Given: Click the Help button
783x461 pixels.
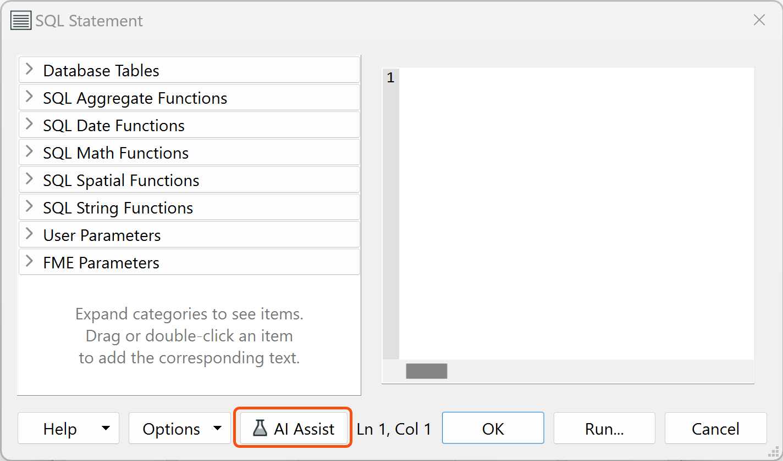Looking at the screenshot, I should point(60,429).
